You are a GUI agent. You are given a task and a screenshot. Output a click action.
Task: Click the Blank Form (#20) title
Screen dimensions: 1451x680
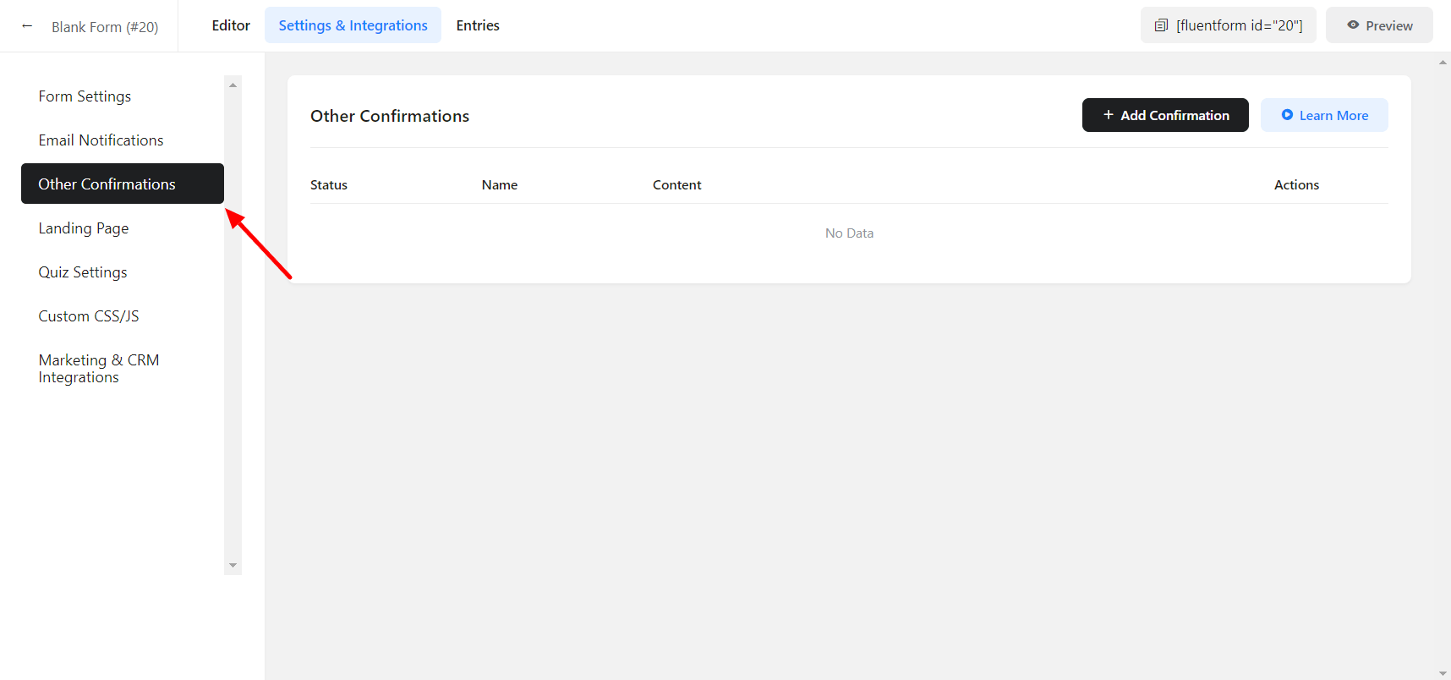105,27
